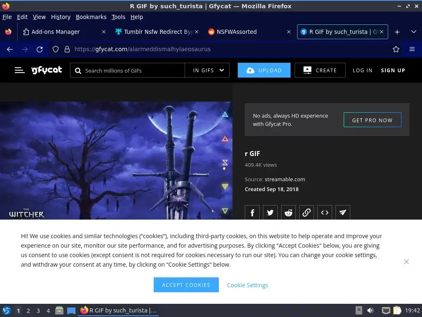Close the Add-ons Manager tab
This screenshot has width=422, height=317.
104,32
